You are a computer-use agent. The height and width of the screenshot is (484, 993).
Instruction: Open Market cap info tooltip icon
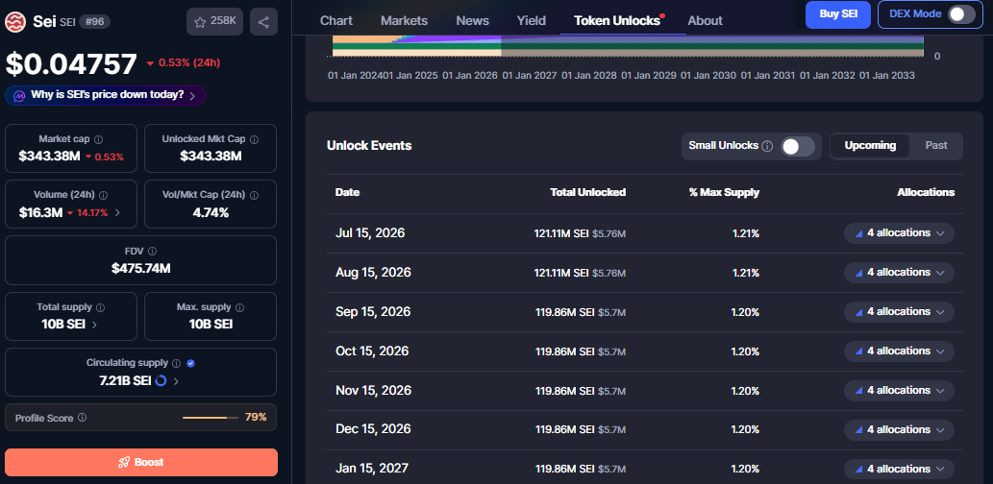(99, 139)
